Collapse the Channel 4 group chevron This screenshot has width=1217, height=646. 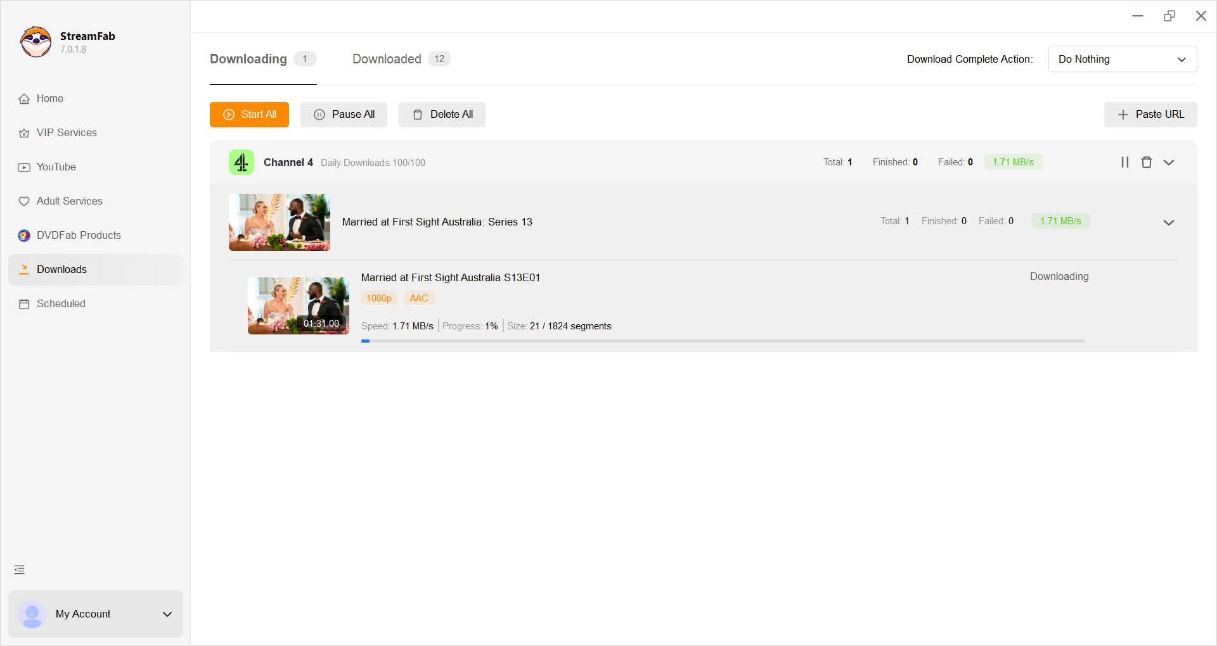click(1169, 163)
